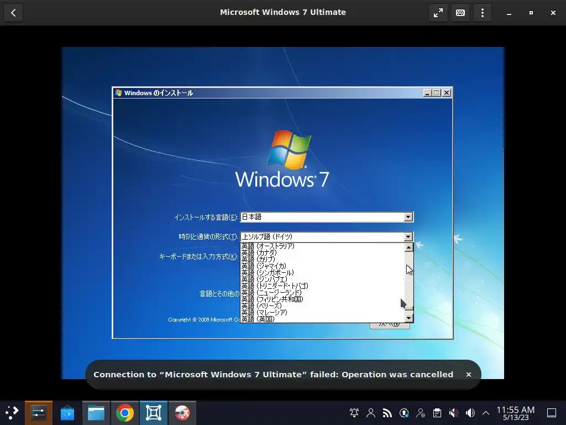Open the system settings taskbar icon
Viewport: 566px width, 425px height.
38,413
